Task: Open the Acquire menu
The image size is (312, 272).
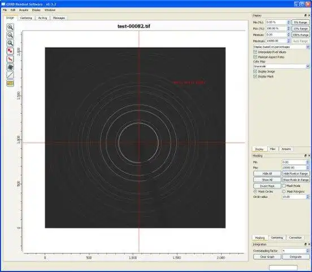Action: coord(24,10)
